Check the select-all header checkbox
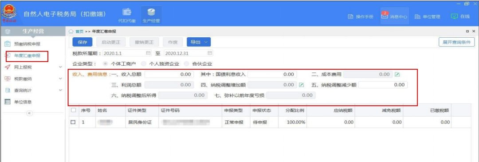The height and width of the screenshot is (162, 479). [73, 111]
